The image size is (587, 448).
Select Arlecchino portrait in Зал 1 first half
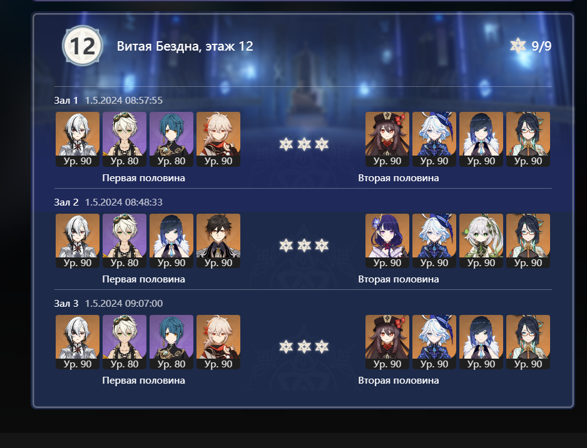tap(78, 139)
